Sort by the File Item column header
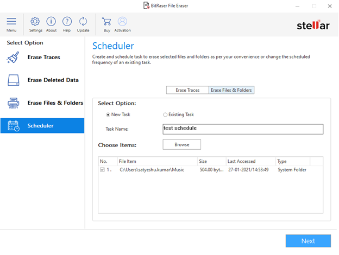This screenshot has width=339, height=255. pyautogui.click(x=157, y=161)
